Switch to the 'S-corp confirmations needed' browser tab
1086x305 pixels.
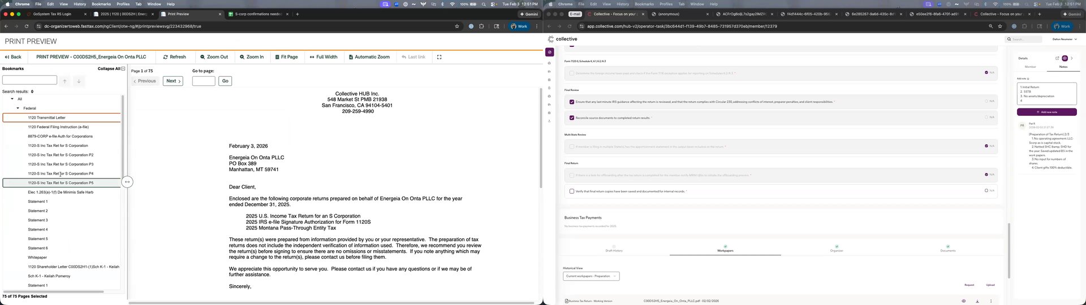[258, 14]
